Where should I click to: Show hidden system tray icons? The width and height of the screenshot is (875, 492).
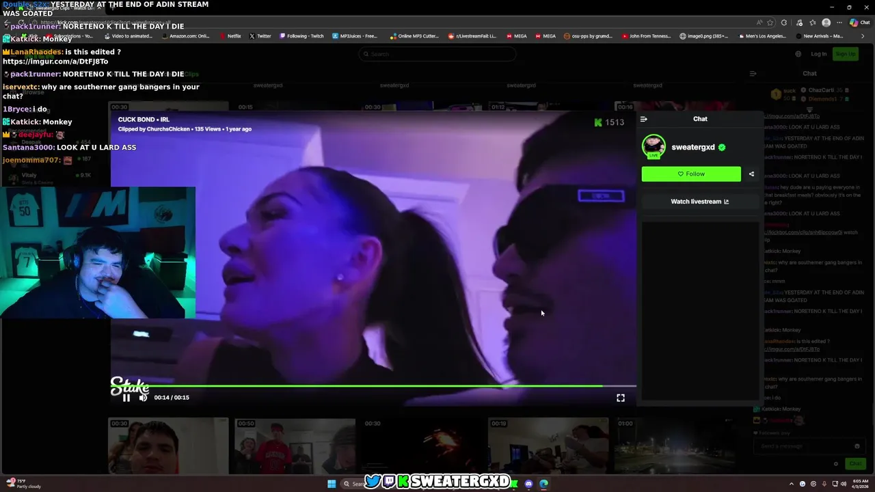tap(792, 484)
